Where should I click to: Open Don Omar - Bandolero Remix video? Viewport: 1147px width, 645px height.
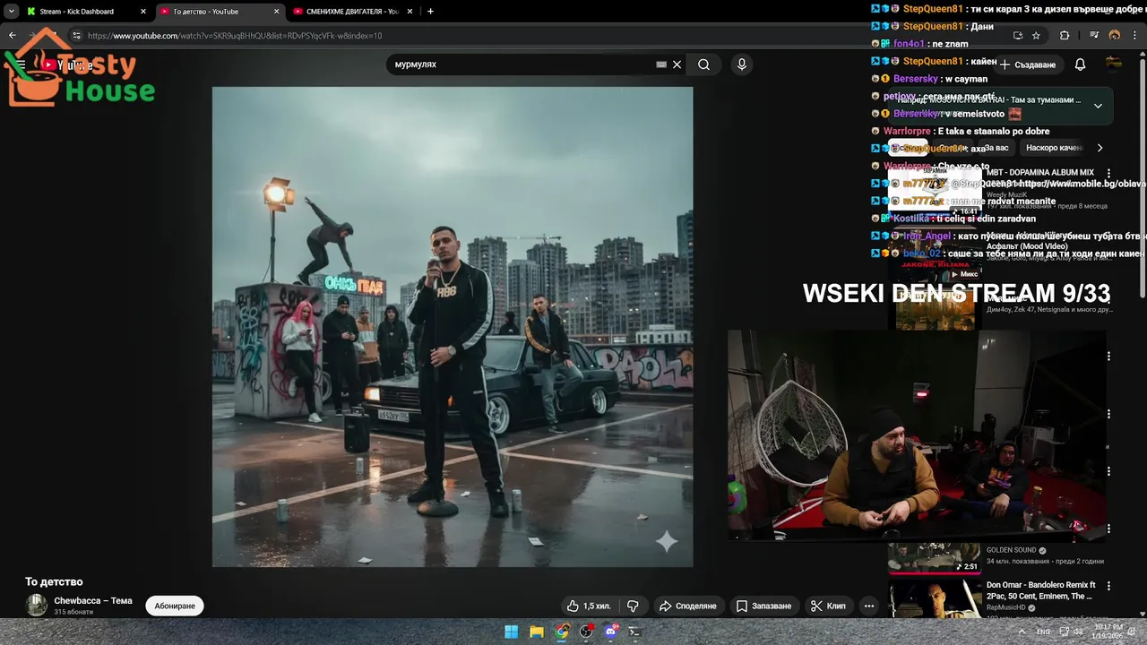(x=1040, y=590)
